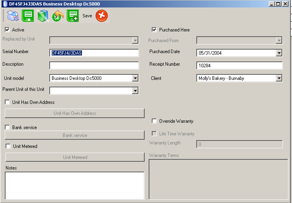Click the Print icon in toolbar

tap(13, 16)
